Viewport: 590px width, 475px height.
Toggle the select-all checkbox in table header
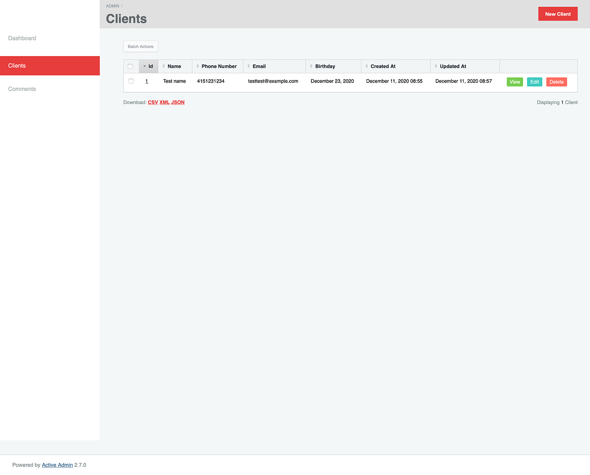tap(130, 66)
